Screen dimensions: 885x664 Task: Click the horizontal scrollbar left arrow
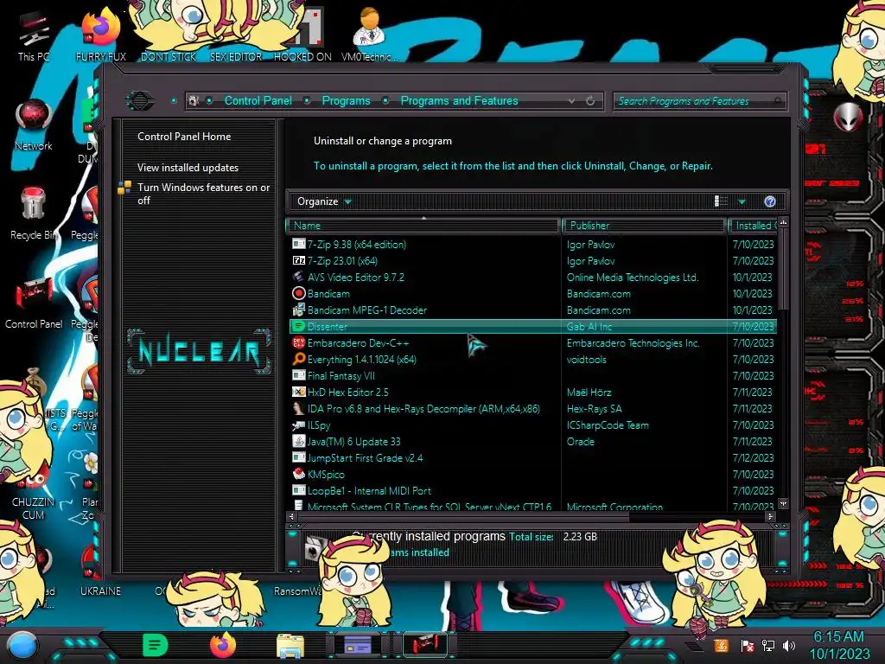pos(291,516)
